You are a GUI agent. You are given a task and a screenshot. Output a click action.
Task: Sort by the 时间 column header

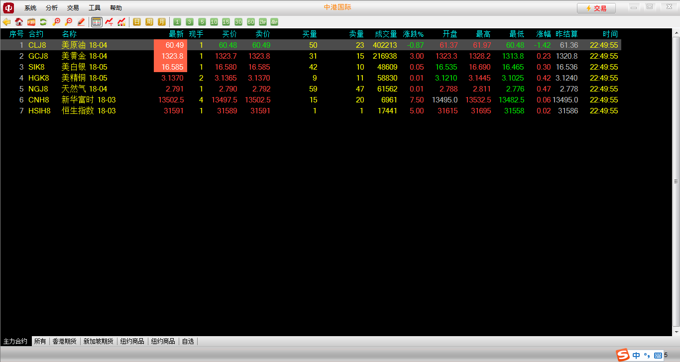coord(610,34)
